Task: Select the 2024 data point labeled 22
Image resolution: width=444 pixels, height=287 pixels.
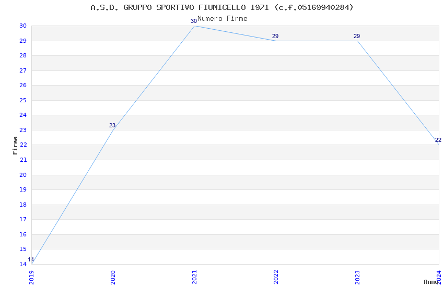Action: (x=438, y=140)
